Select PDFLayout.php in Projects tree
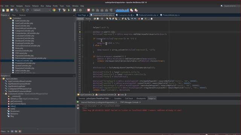The height and width of the screenshot is (135, 241). coord(21,53)
